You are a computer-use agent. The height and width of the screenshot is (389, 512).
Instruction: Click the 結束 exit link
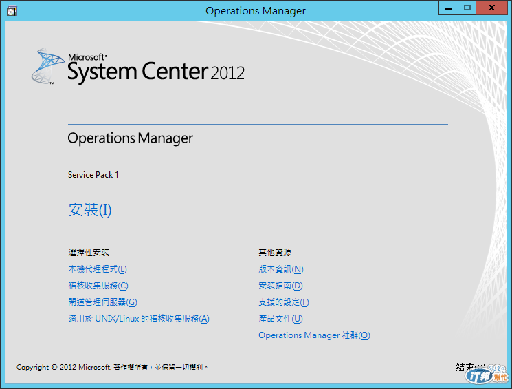(470, 367)
